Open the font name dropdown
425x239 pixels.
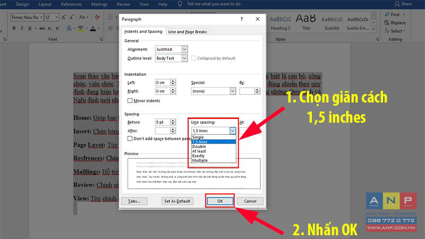pyautogui.click(x=41, y=18)
